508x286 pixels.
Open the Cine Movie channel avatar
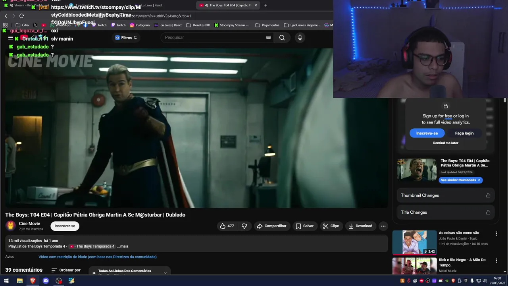(x=11, y=226)
